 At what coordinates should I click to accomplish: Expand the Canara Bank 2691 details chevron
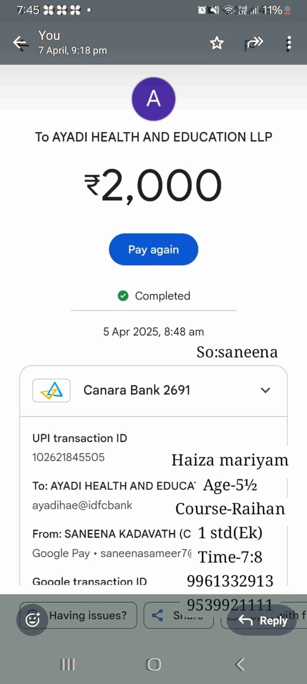(x=265, y=390)
